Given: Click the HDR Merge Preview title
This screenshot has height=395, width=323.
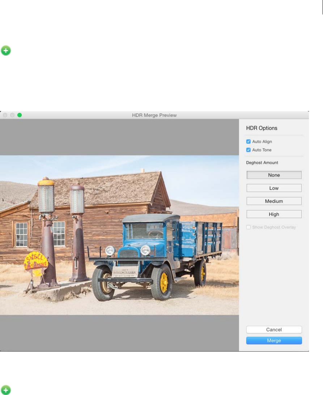Looking at the screenshot, I should (154, 115).
